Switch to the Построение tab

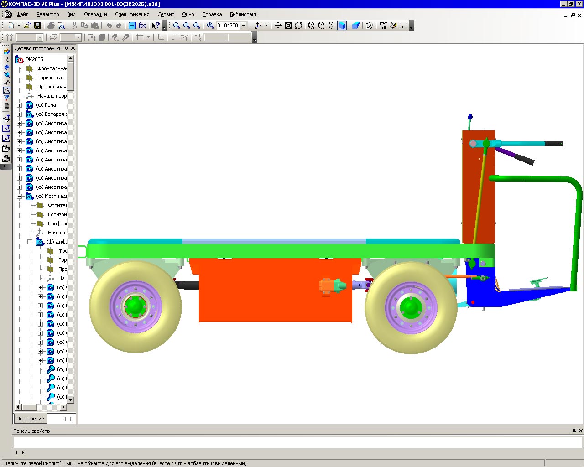point(30,419)
